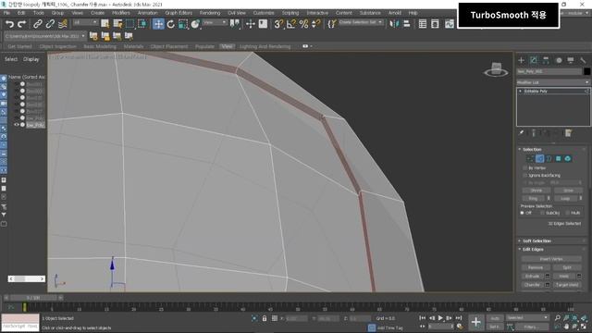Open the Customize menu

coord(264,13)
